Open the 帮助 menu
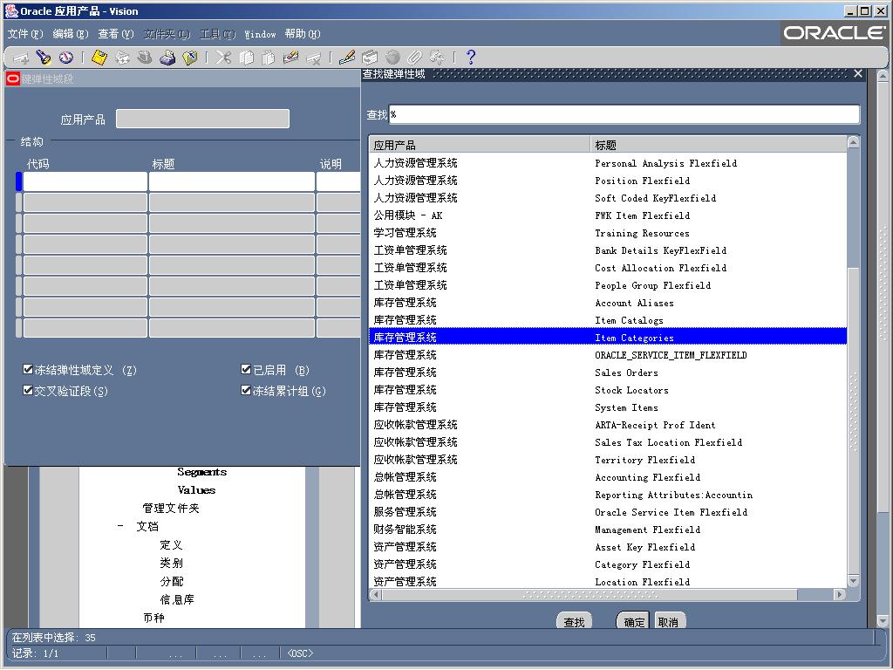The height and width of the screenshot is (670, 893). point(303,34)
